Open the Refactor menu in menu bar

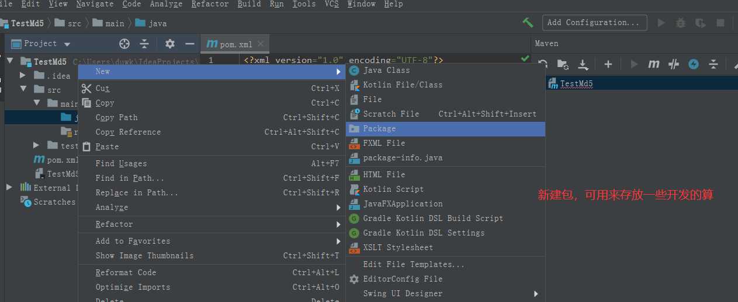pos(210,4)
